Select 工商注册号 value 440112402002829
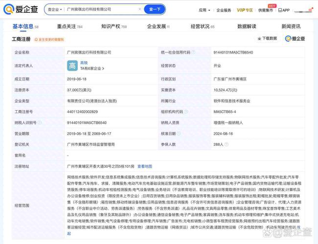The image size is (318, 244). tap(82, 112)
